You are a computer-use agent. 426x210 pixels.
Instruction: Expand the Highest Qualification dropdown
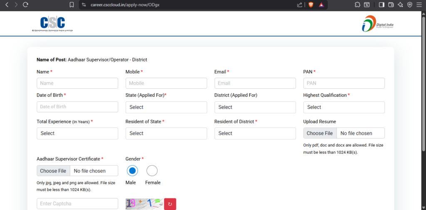click(344, 107)
